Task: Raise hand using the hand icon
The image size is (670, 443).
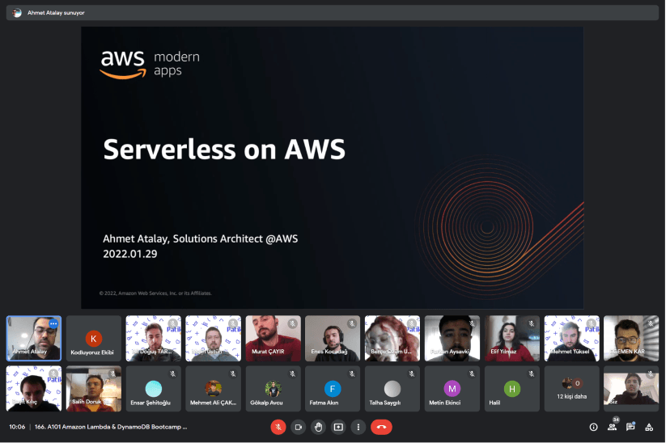Action: tap(318, 427)
